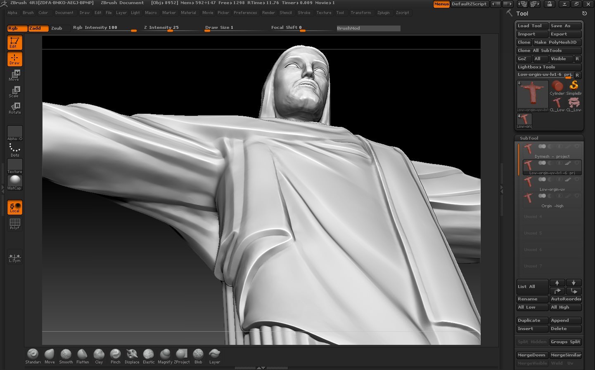Select the Flatten brush
The width and height of the screenshot is (595, 370).
click(x=83, y=356)
